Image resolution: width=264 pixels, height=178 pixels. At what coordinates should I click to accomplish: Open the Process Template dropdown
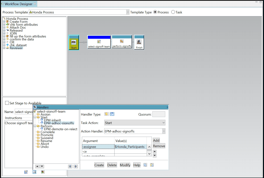pos(128,12)
